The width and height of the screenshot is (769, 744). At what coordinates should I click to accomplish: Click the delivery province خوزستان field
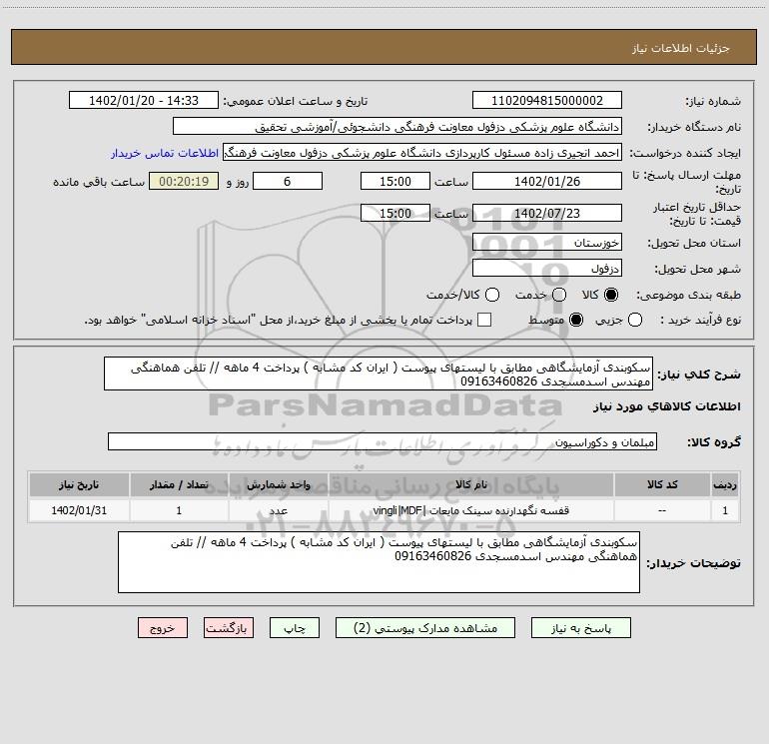click(x=547, y=242)
